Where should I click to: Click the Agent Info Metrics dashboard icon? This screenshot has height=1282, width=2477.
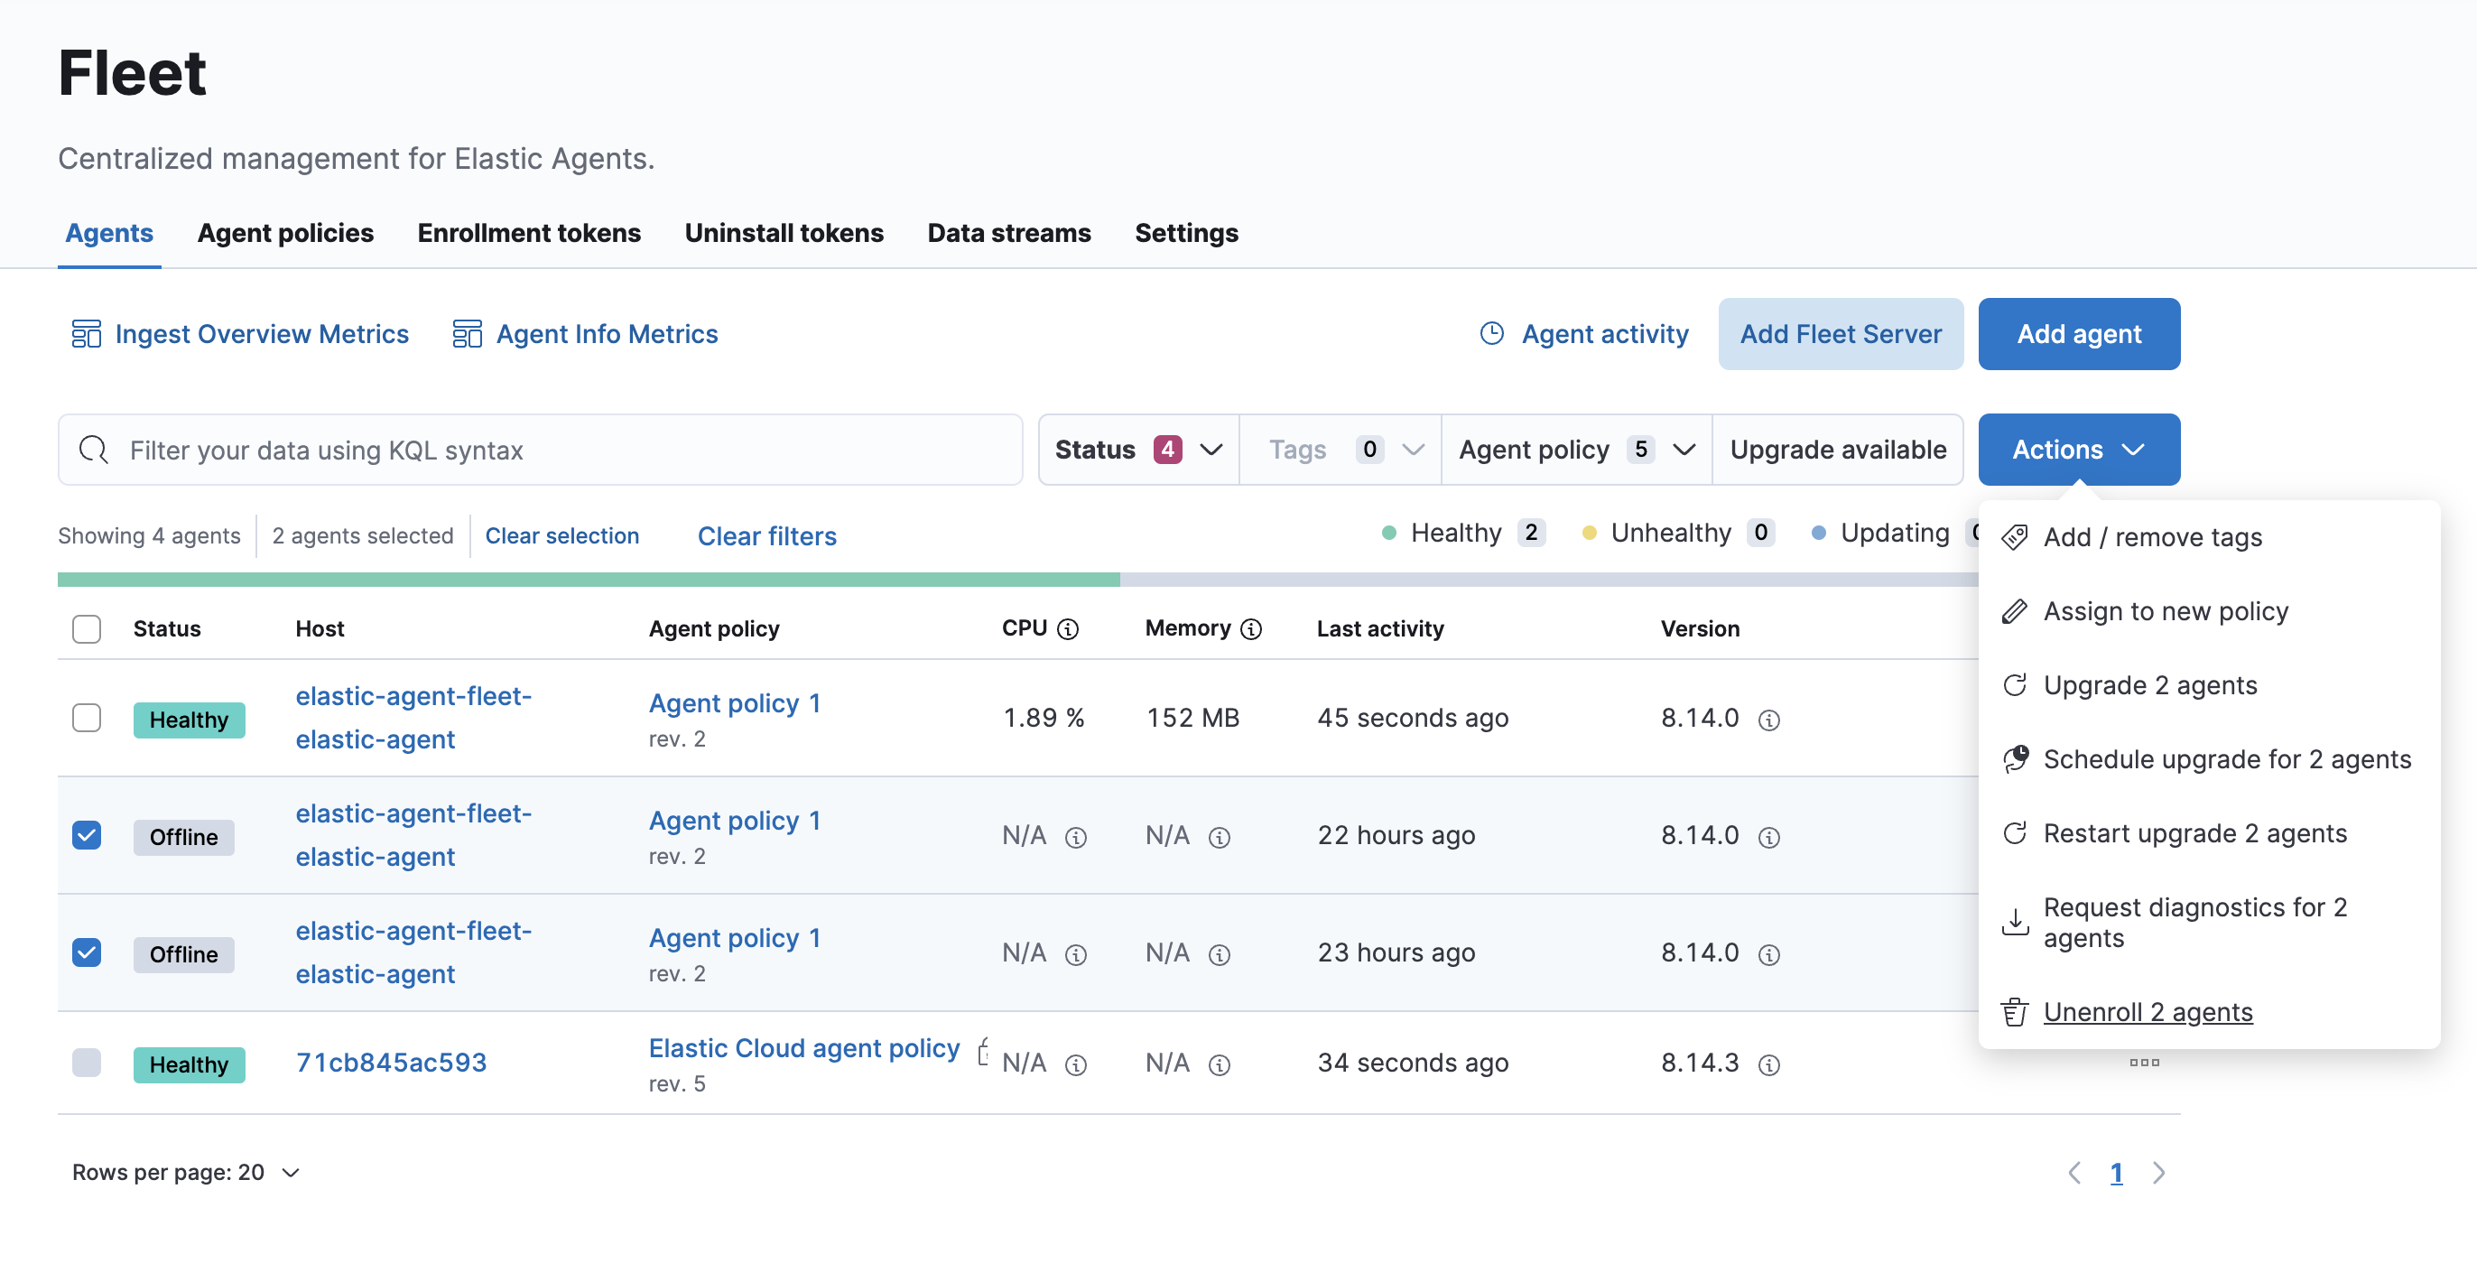(x=467, y=334)
